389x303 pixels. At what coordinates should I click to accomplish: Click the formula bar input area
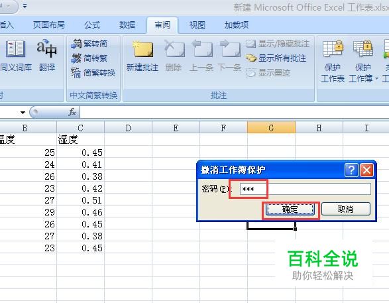pyautogui.click(x=235, y=112)
